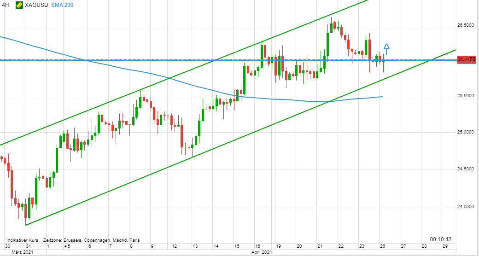Click date 16 on the time axis
Image resolution: width=479 pixels, height=256 pixels.
coord(257,246)
